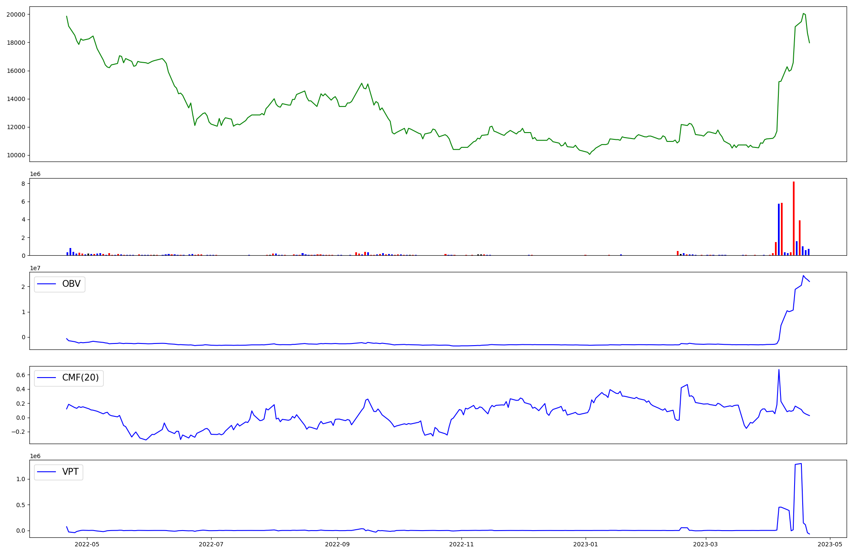Screen dimensions: 853x554
Task: Click the 1e6 exponent above volume chart
Action: pyautogui.click(x=35, y=174)
